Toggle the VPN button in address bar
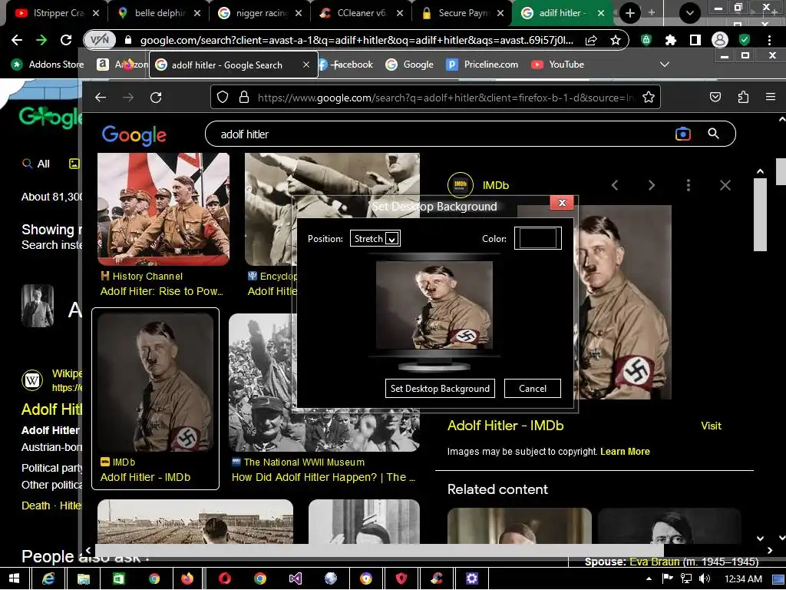Image resolution: width=786 pixels, height=590 pixels. tap(99, 40)
